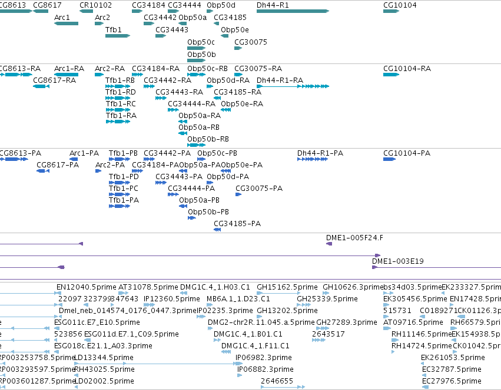
Task: Click the 2646655 EST label
Action: [x=277, y=381]
